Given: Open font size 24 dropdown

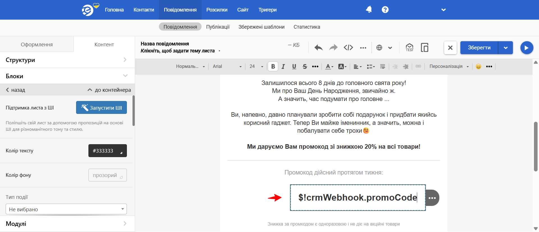Looking at the screenshot, I should 256,66.
